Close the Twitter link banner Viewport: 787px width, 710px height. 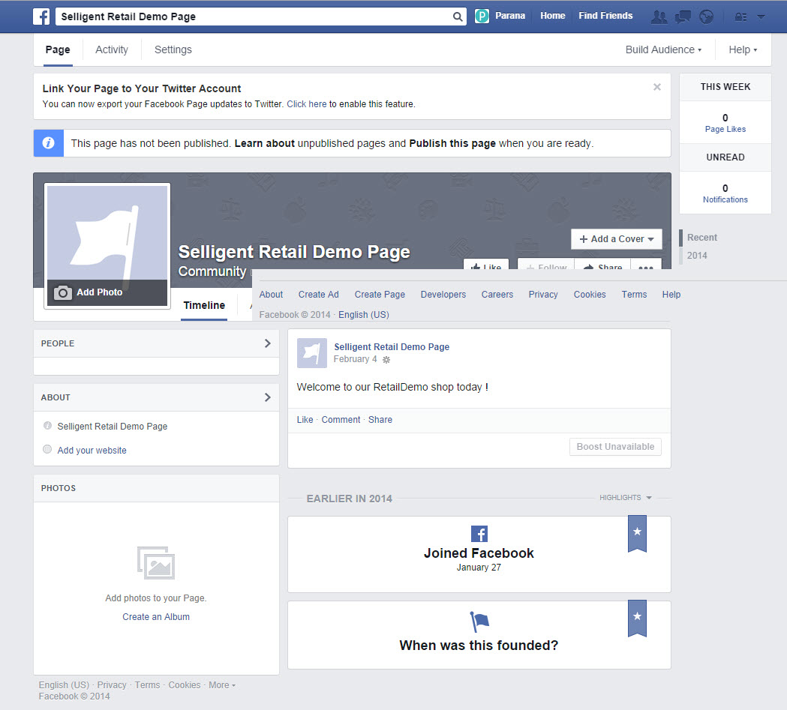657,87
